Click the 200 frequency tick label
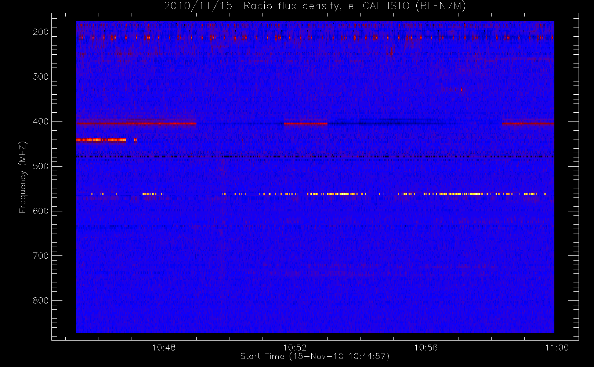This screenshot has width=594, height=367. tap(41, 32)
